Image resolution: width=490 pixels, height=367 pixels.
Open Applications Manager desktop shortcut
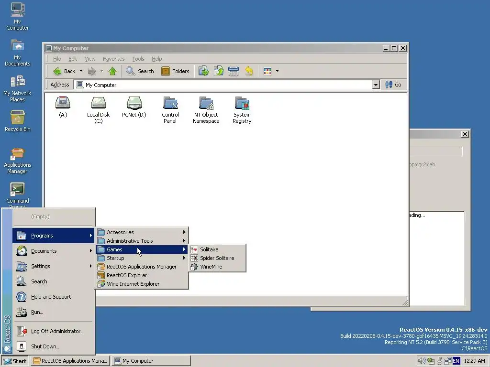(18, 161)
